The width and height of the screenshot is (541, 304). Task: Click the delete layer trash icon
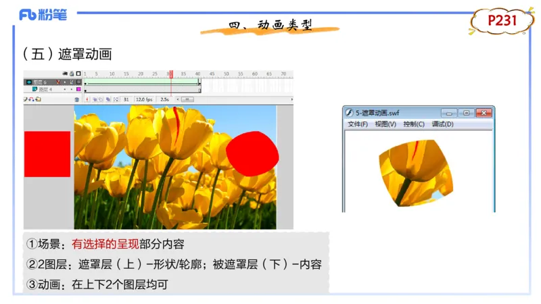[77, 99]
